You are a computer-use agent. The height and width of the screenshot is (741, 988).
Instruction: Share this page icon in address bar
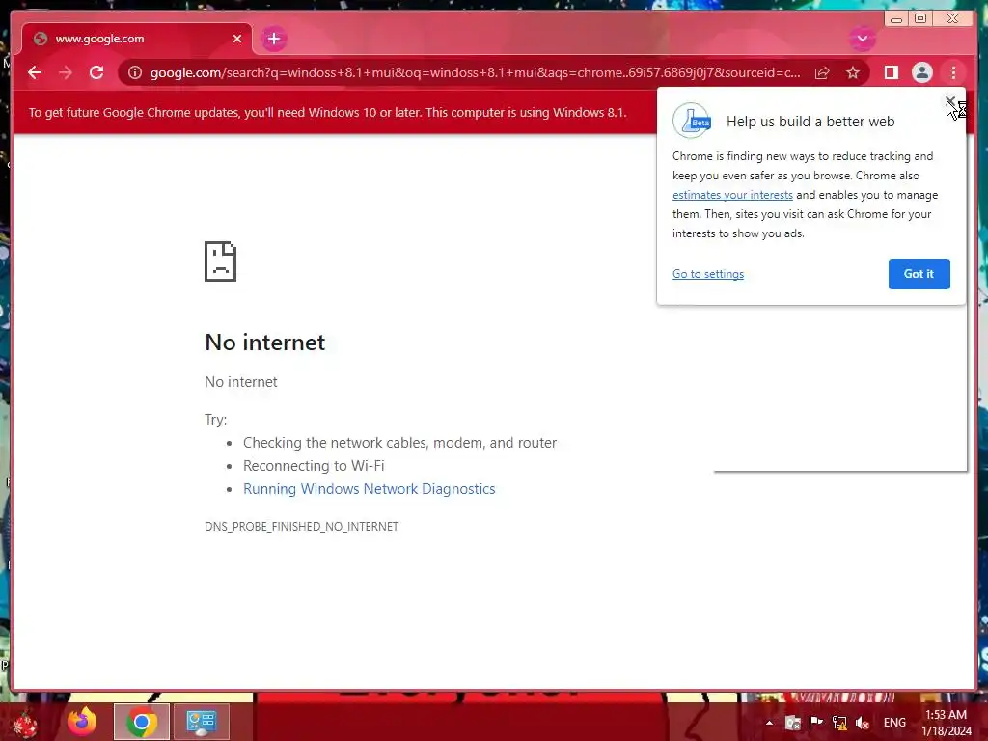point(822,73)
